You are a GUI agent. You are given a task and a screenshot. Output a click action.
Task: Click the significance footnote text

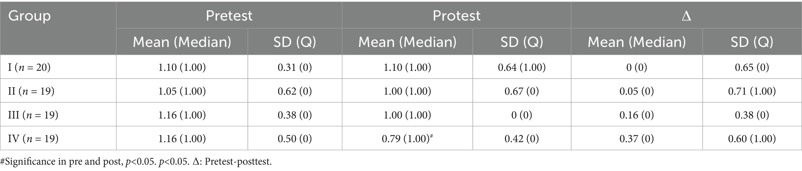[136, 162]
